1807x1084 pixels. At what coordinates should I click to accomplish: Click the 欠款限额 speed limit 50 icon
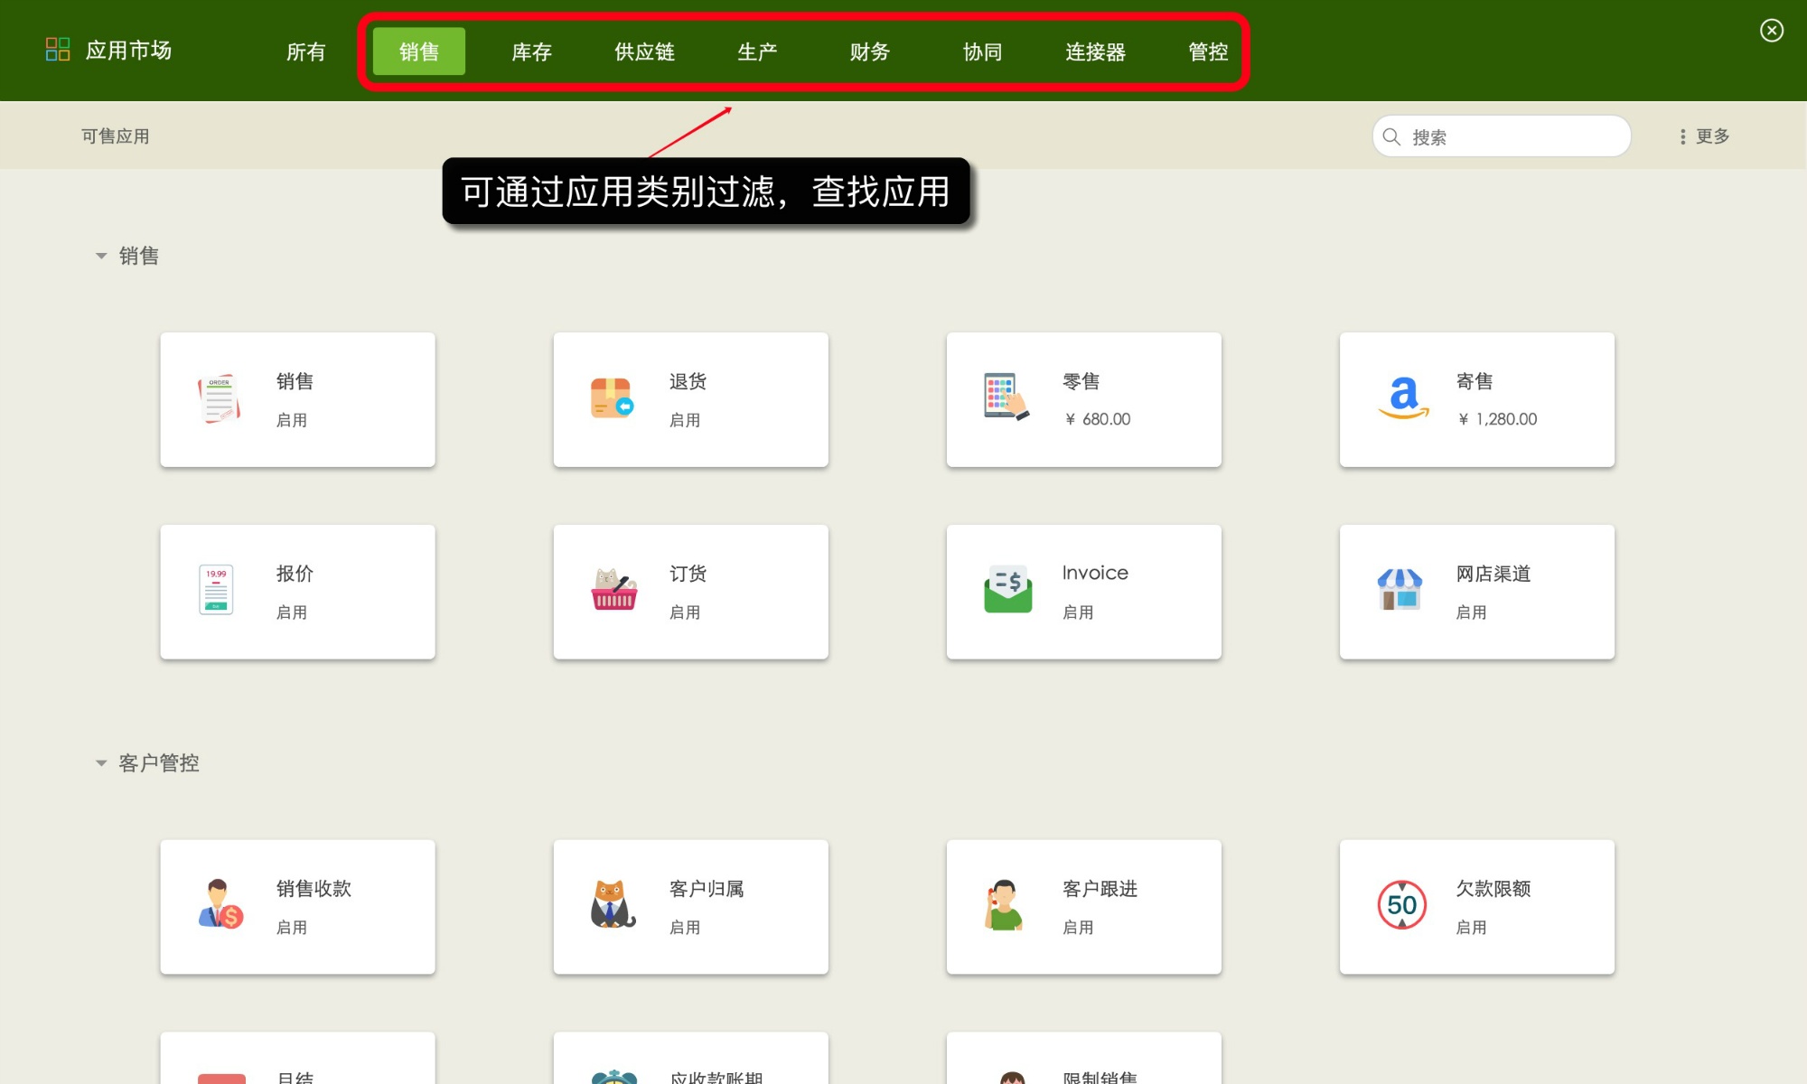click(1401, 904)
